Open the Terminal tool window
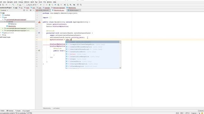The height and width of the screenshot is (114, 204). (x=10, y=111)
